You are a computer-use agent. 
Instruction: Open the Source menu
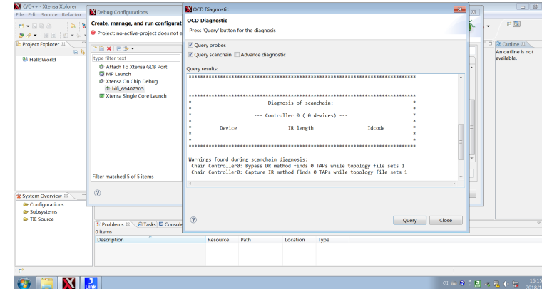click(x=49, y=14)
